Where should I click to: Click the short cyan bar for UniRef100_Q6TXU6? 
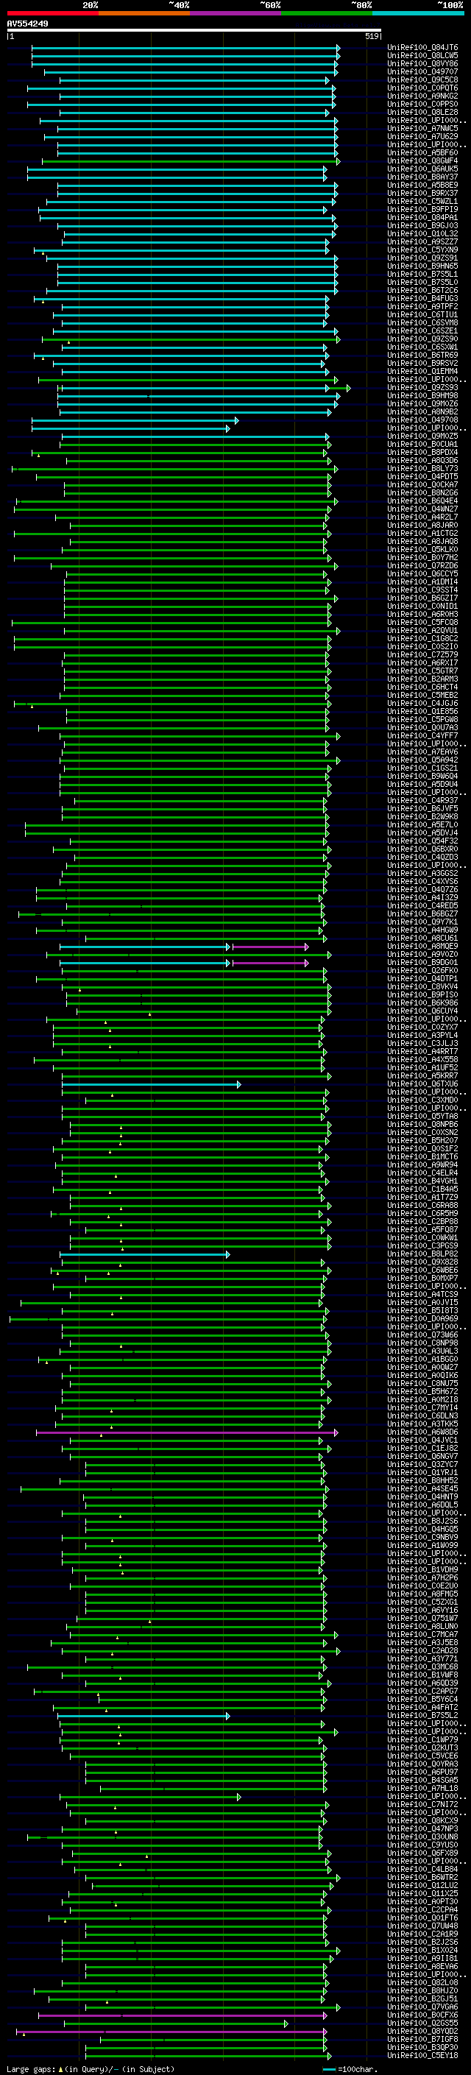[x=152, y=1084]
